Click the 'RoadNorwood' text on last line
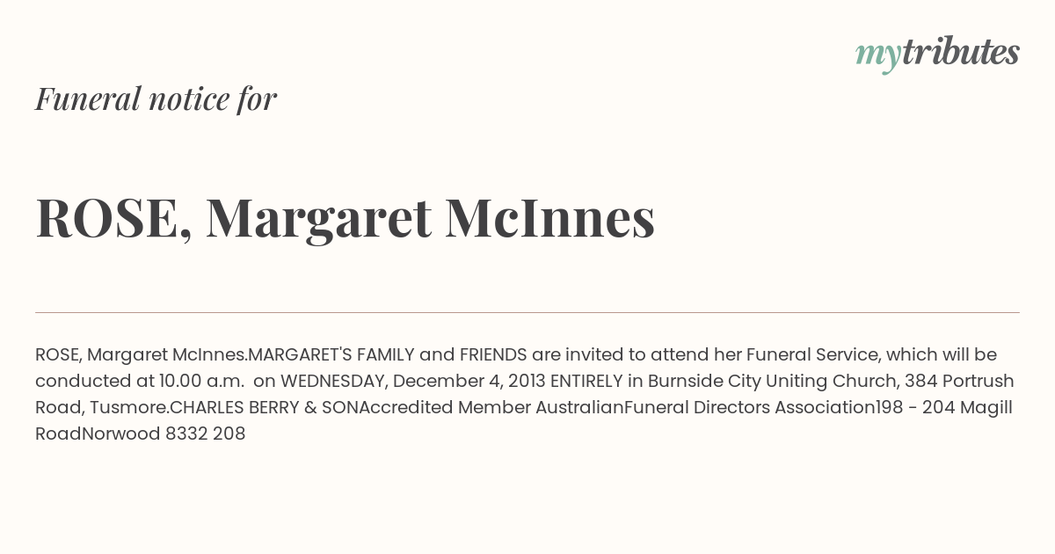 [x=98, y=434]
